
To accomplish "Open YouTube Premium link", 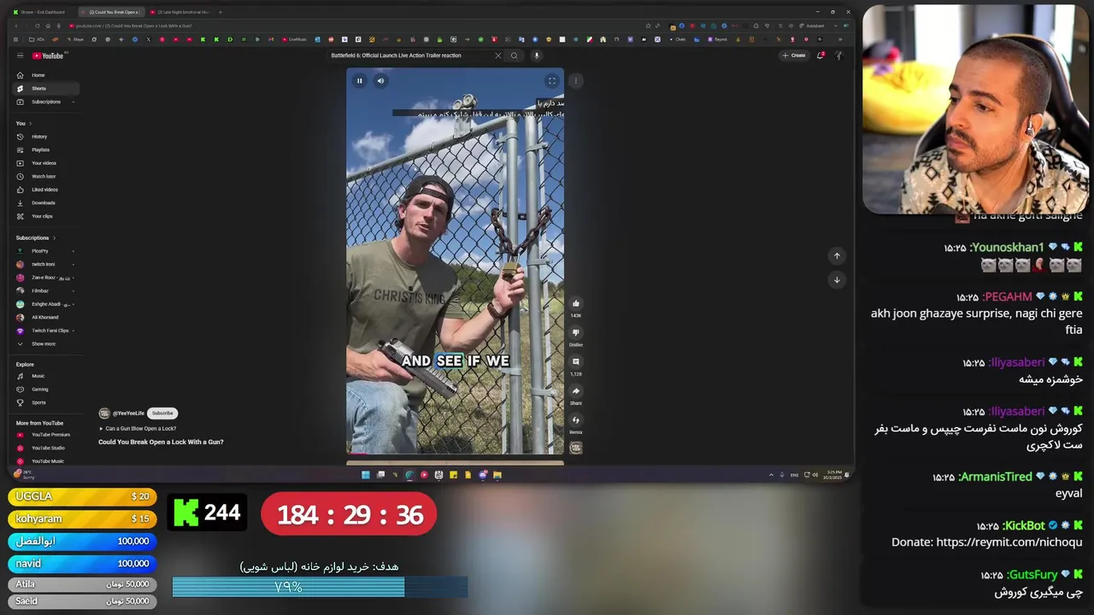I will click(x=47, y=435).
